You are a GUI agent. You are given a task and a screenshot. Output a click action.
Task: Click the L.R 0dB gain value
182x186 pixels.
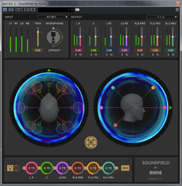[x=78, y=50]
